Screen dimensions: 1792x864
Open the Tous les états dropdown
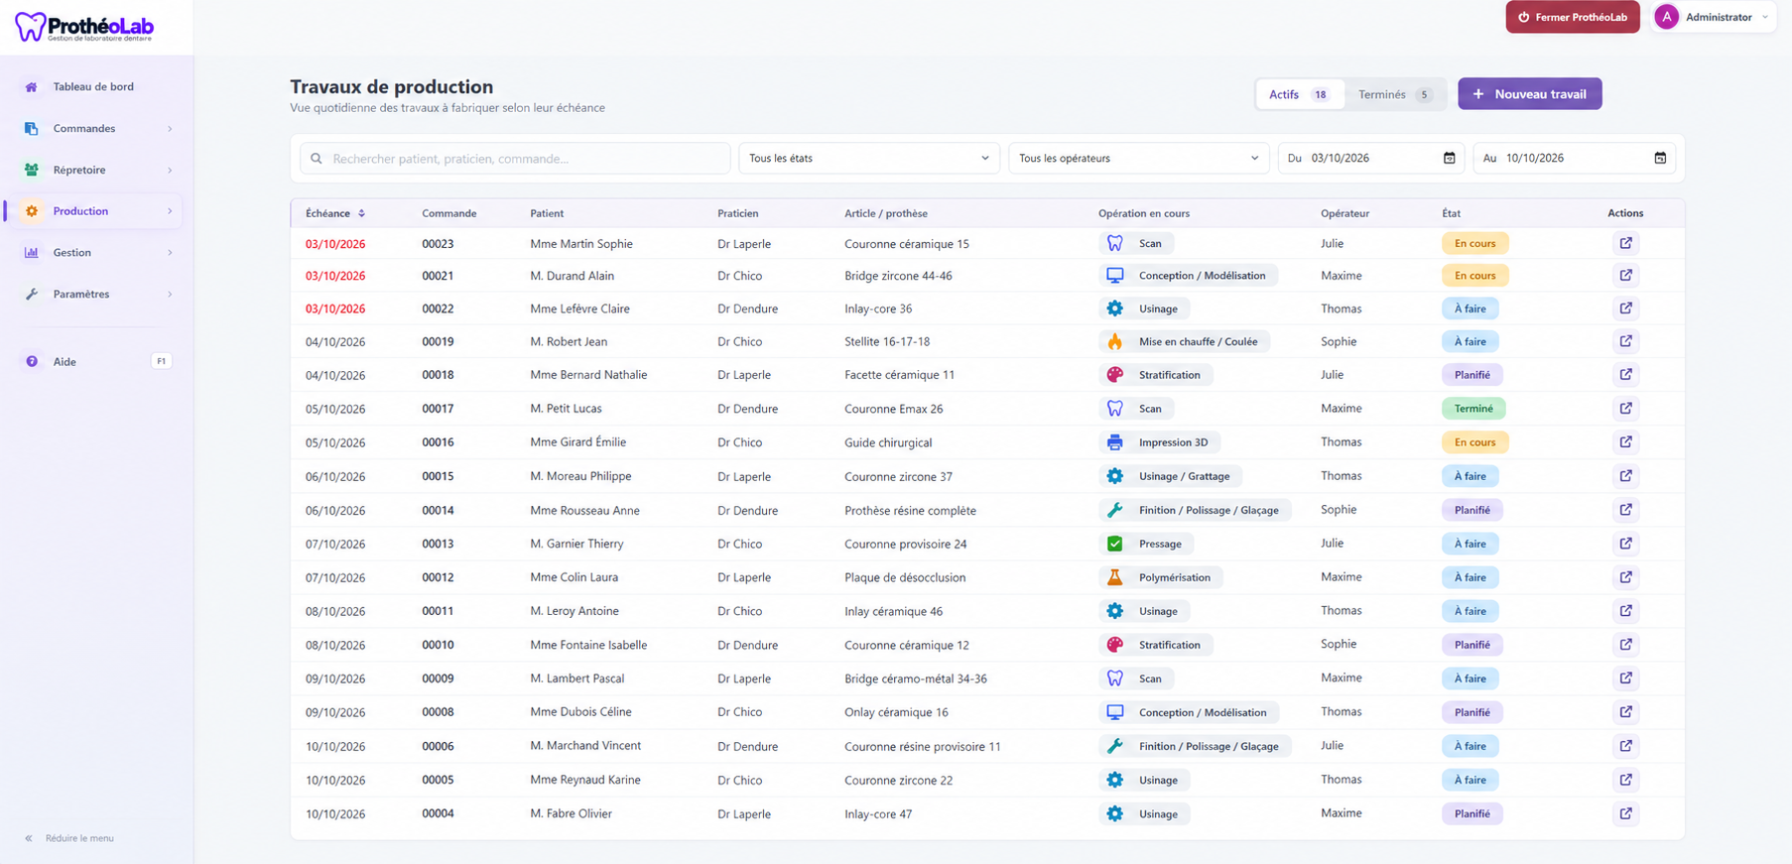868,158
